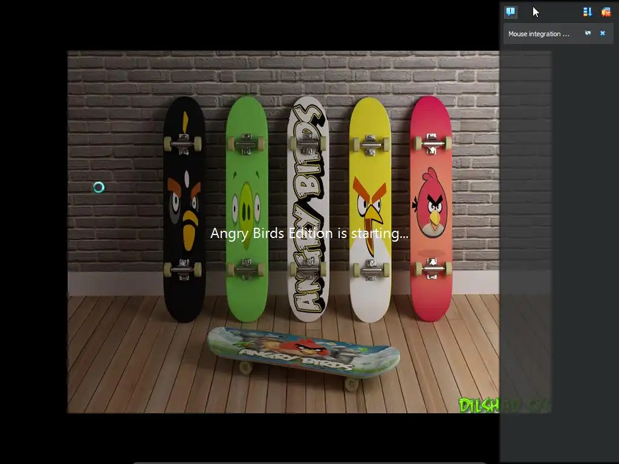
Task: Click the 'Mouse integration ...' notification text
Action: [x=539, y=34]
